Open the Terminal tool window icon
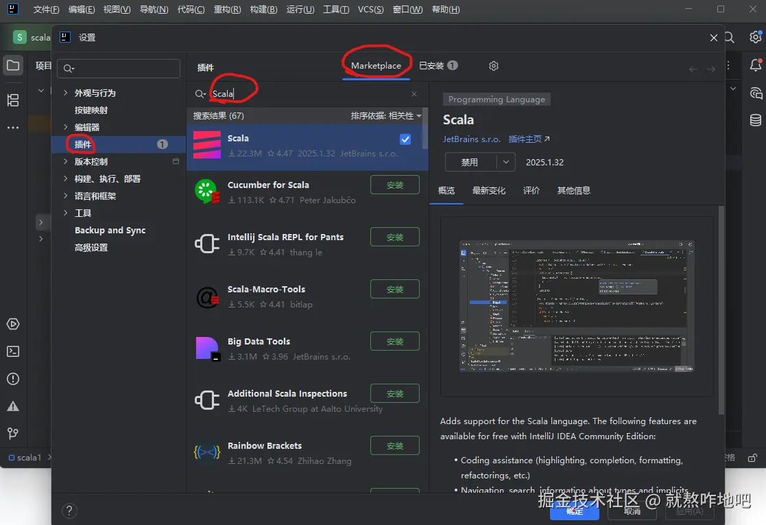766x525 pixels. 13,351
